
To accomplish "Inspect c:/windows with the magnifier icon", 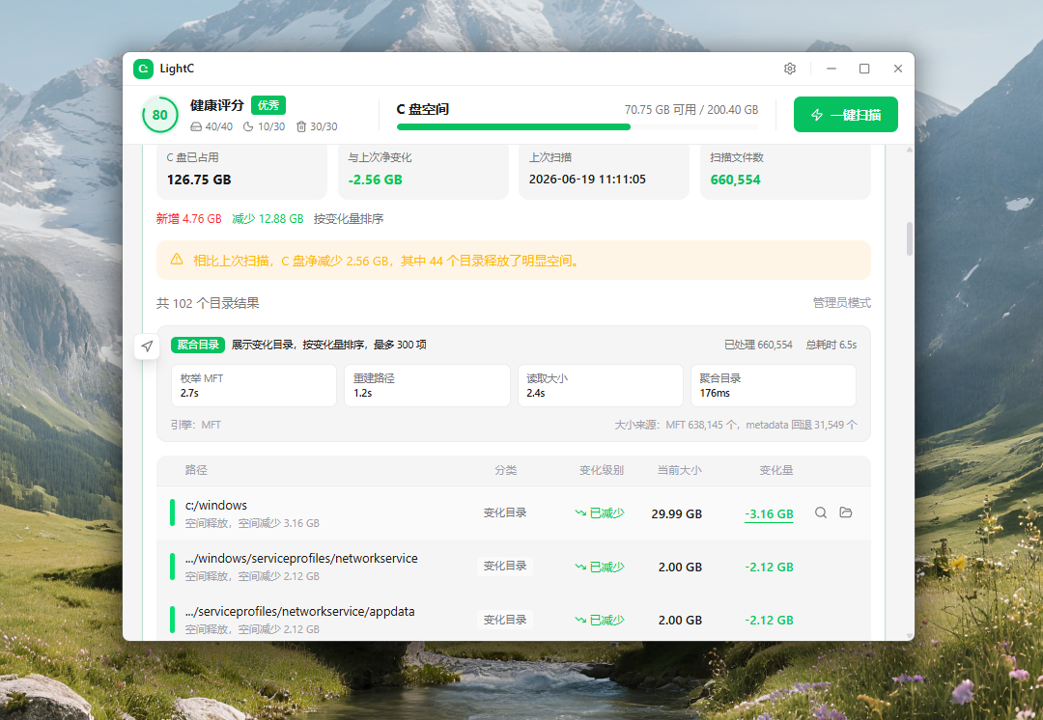I will pyautogui.click(x=821, y=512).
